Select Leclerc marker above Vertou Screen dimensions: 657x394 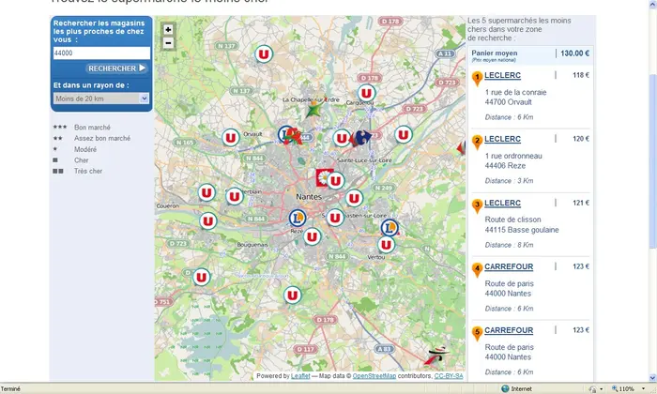pyautogui.click(x=390, y=228)
